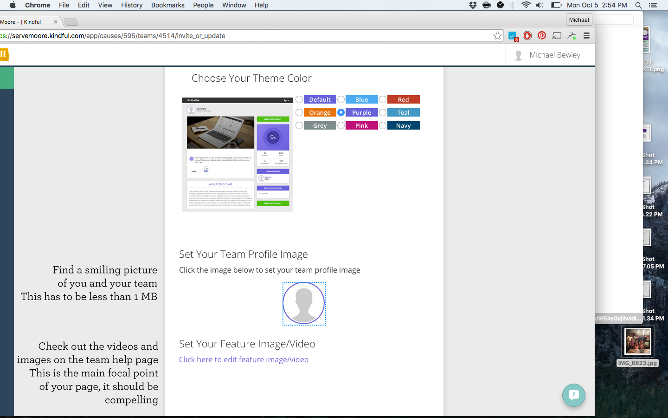The width and height of the screenshot is (668, 418).
Task: Click the blue checkmark extension icon
Action: click(513, 36)
